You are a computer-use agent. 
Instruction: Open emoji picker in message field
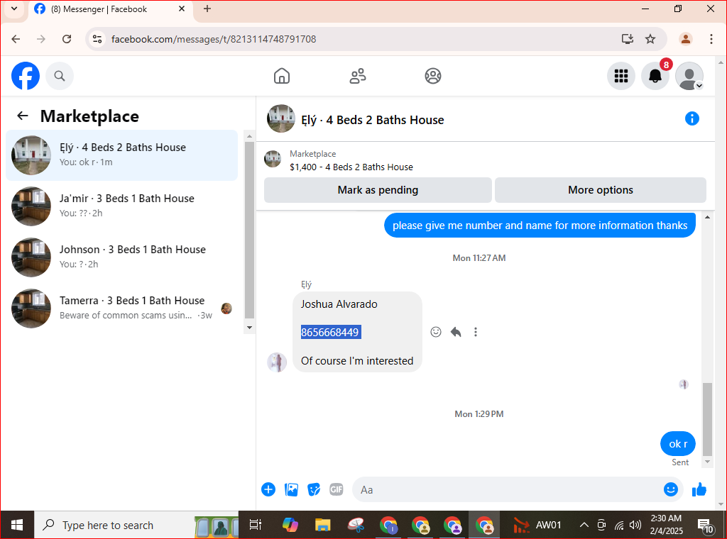click(670, 489)
